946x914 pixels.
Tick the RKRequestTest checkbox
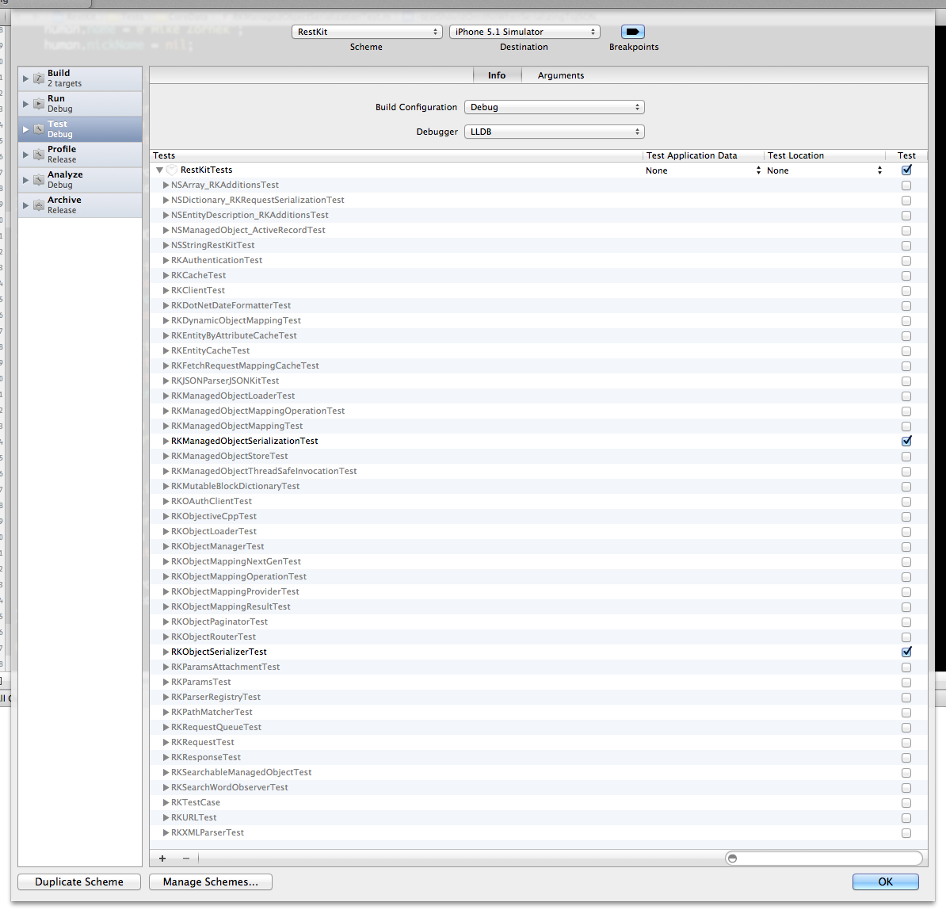(906, 743)
